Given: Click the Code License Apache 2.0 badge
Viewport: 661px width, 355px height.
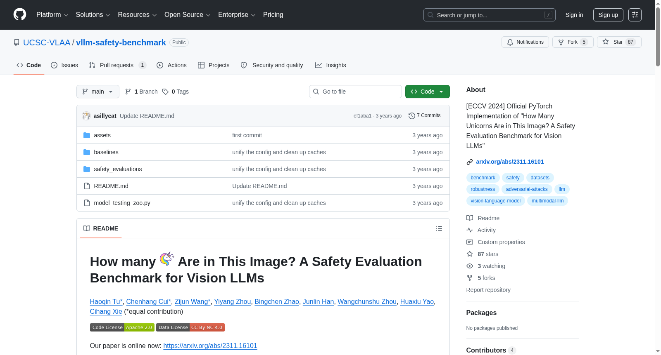Looking at the screenshot, I should coord(122,327).
